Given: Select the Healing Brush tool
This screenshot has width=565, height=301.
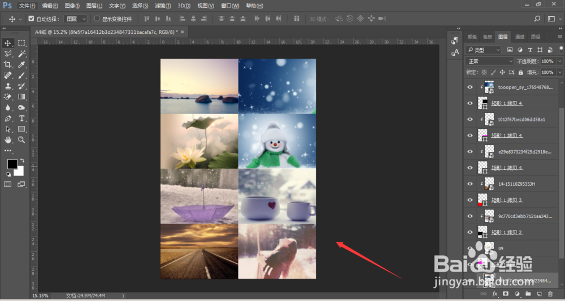Looking at the screenshot, I should 7,75.
